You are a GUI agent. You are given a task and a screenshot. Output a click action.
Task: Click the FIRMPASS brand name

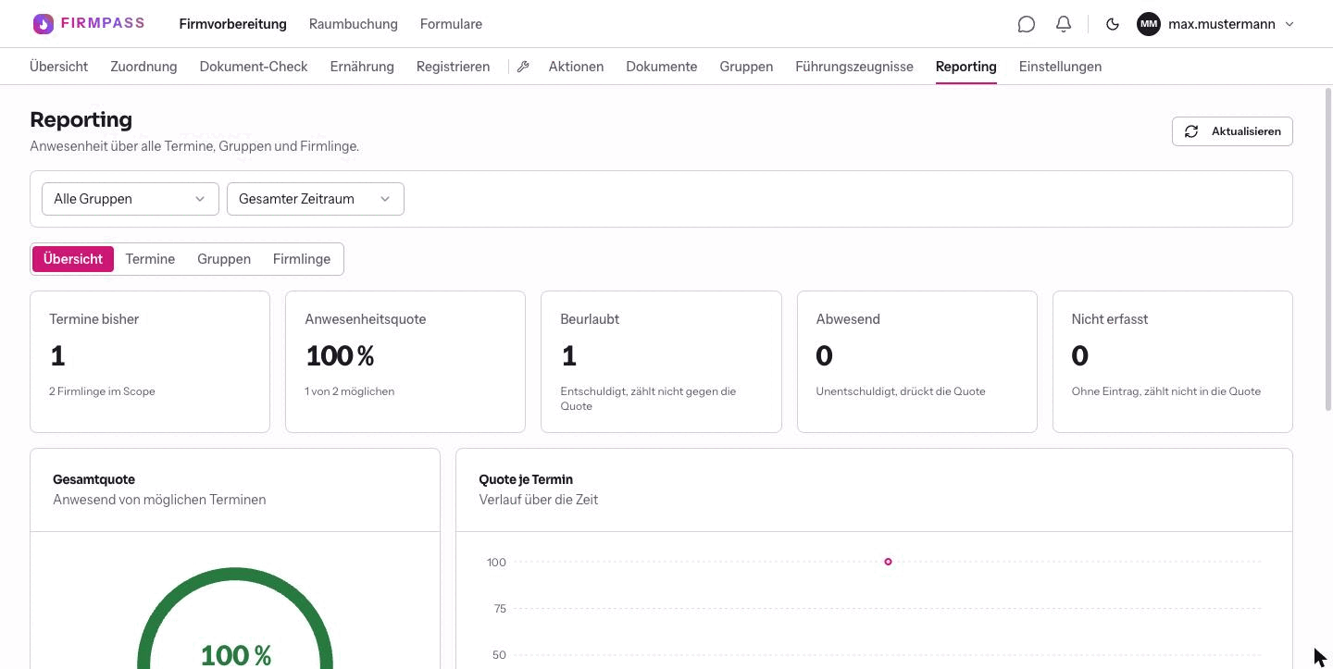(x=103, y=23)
